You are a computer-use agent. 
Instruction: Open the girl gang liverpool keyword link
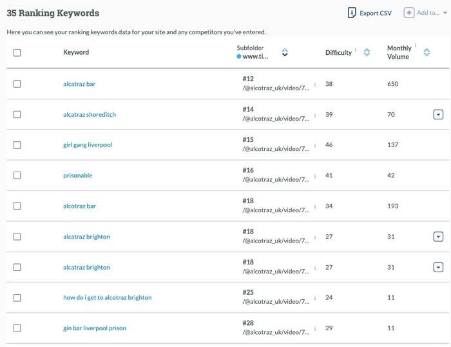[88, 145]
